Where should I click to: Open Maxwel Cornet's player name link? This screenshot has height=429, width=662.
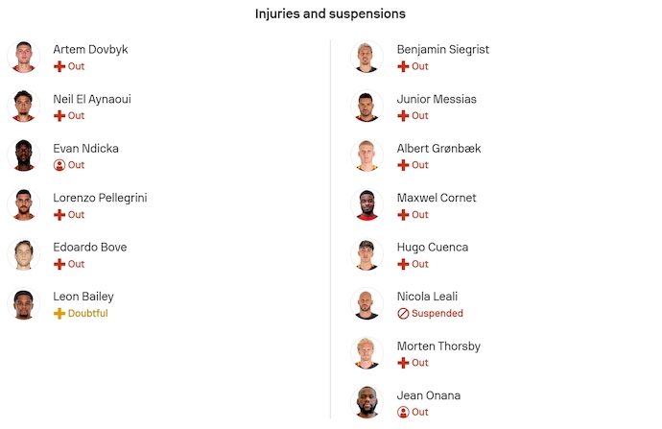(437, 198)
